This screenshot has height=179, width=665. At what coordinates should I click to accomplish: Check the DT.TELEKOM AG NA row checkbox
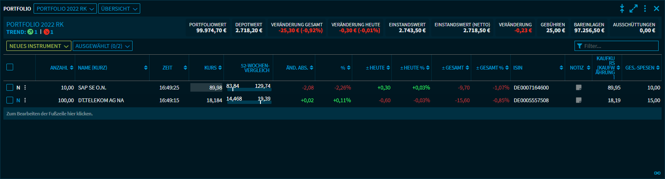[10, 101]
